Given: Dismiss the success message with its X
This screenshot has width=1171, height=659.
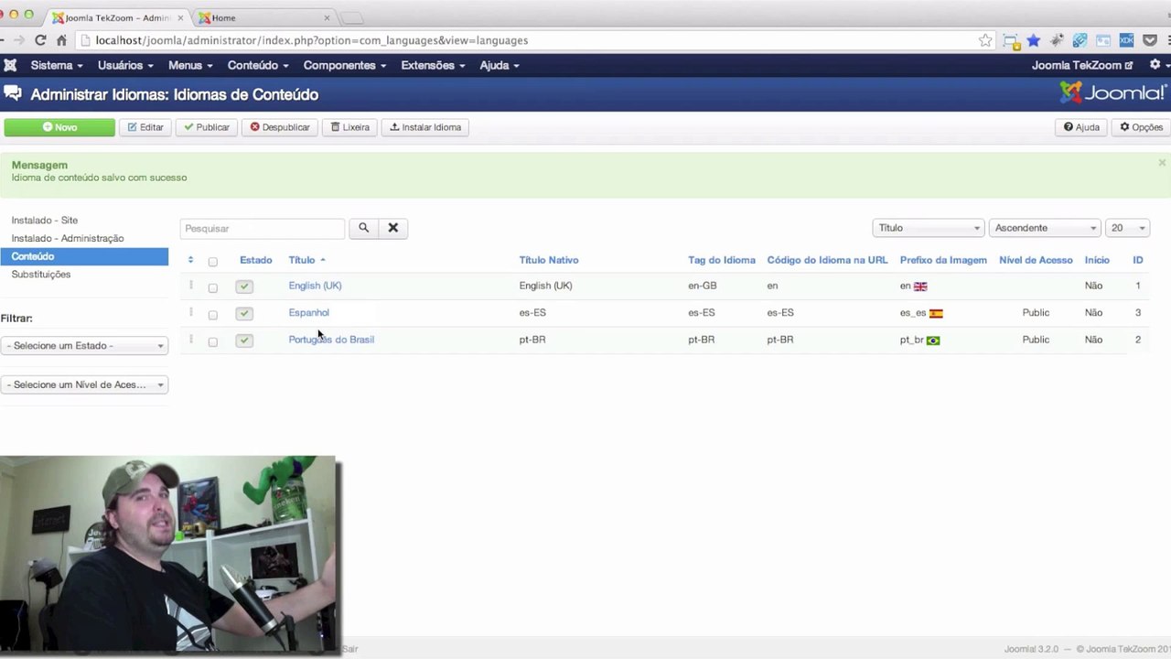Looking at the screenshot, I should coord(1162,163).
